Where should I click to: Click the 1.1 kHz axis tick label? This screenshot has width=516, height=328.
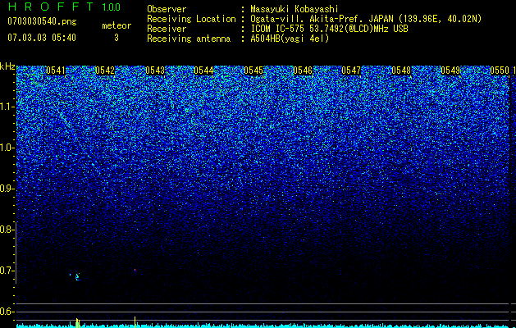pos(7,107)
